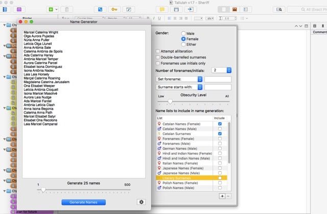Viewport: 327px width, 214px height.
Task: Click the minus remove name list button
Action: pos(228,196)
